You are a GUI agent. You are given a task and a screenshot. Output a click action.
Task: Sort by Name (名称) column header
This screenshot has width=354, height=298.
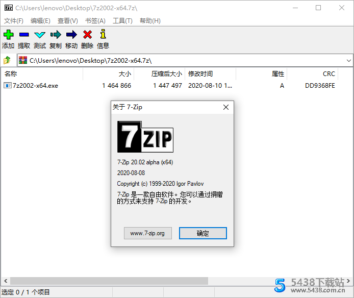(x=42, y=74)
